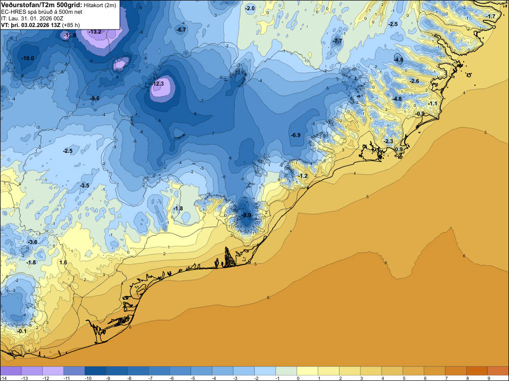Pick the purple legend swatch starting at -13
509x381 pixels.
click(32, 371)
